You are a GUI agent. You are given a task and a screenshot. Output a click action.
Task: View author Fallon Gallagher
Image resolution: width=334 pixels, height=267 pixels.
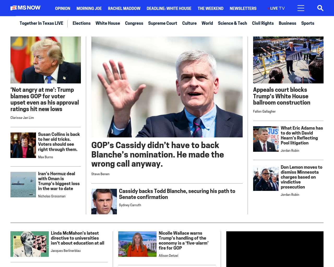tap(264, 112)
